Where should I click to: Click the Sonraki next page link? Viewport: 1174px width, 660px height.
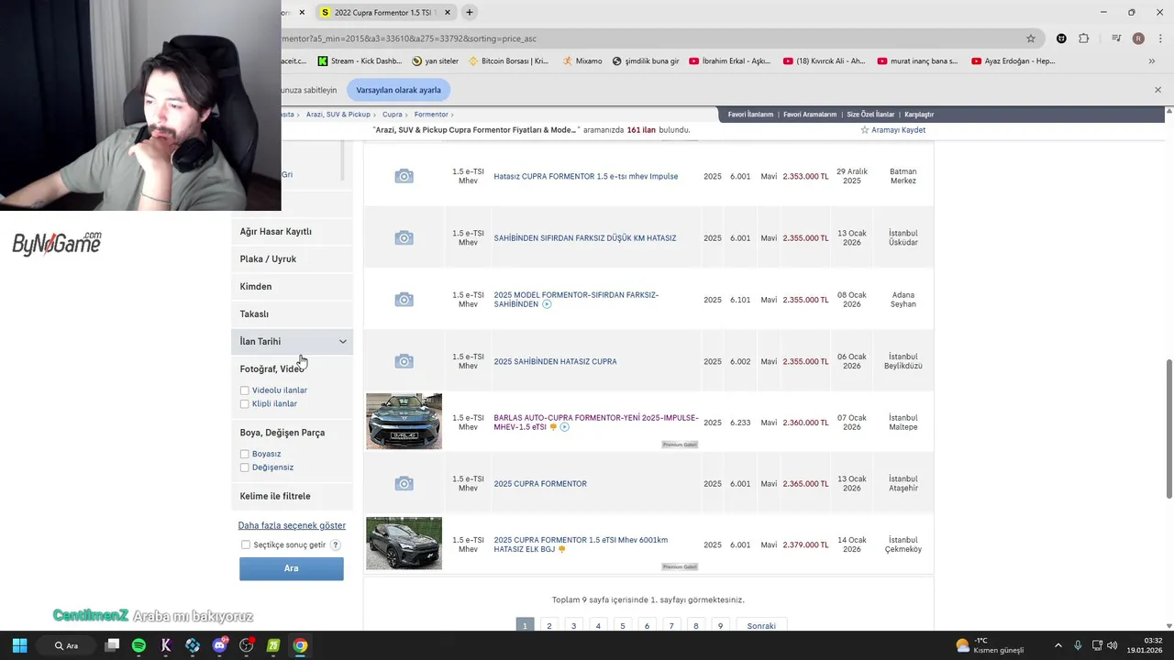click(761, 626)
